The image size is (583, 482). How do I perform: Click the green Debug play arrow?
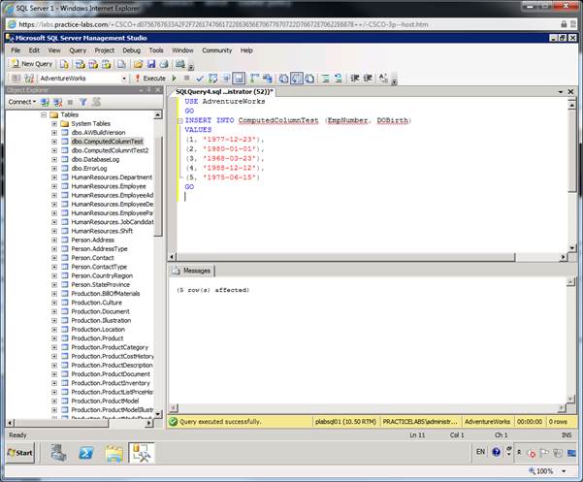(x=174, y=78)
